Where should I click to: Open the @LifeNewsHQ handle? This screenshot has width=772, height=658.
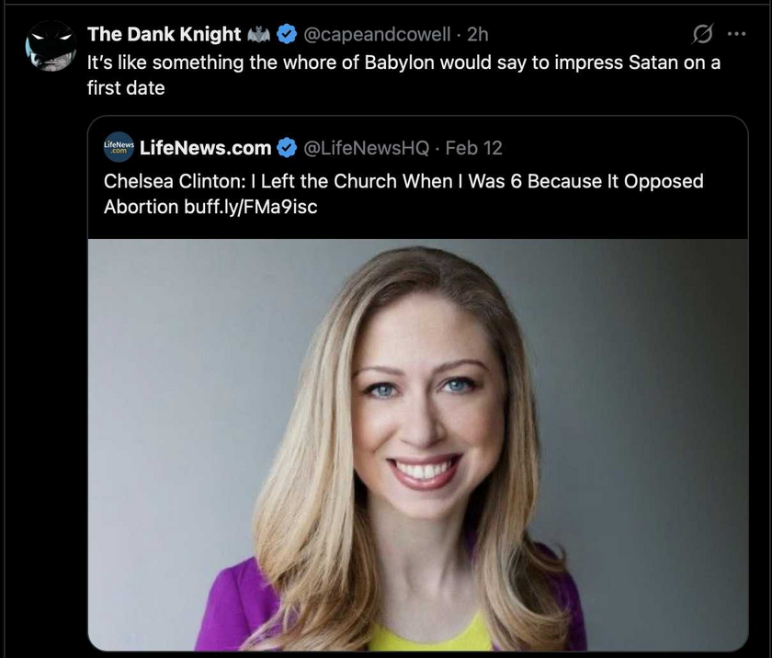(x=366, y=148)
